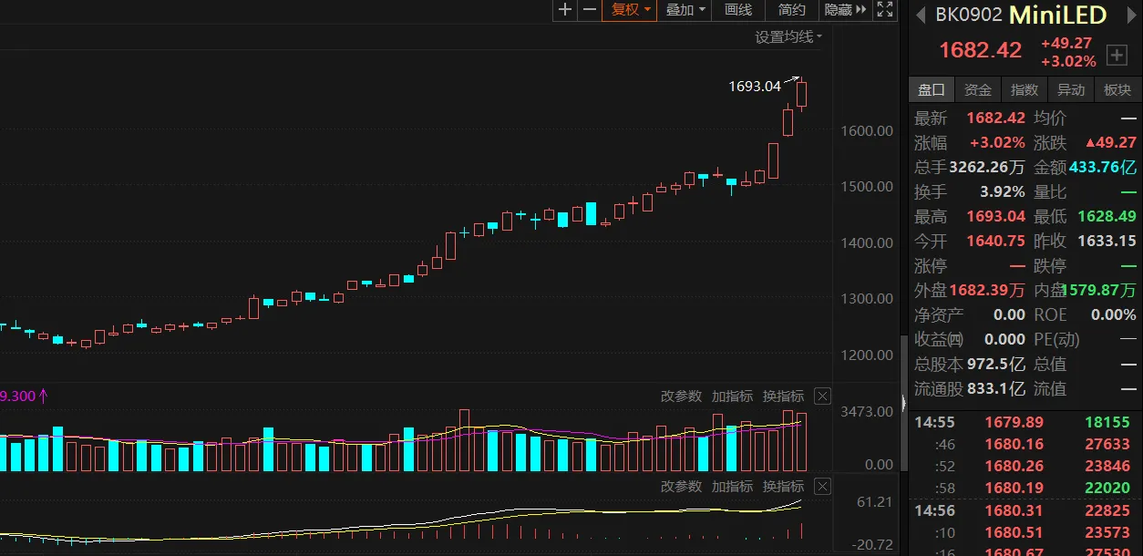The height and width of the screenshot is (556, 1143).
Task: Activate the 画线 drawing tool
Action: [738, 10]
